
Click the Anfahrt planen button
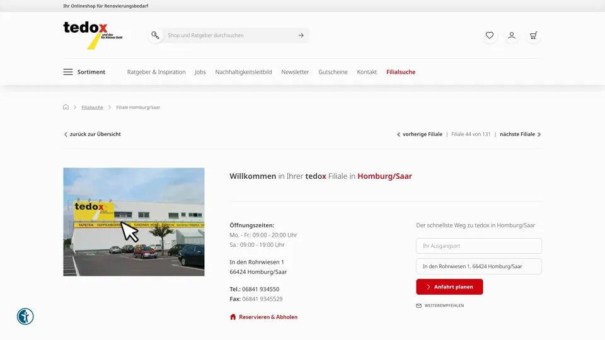click(449, 287)
